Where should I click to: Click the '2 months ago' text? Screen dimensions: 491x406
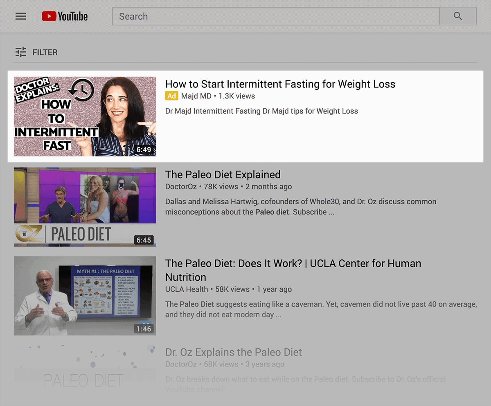[268, 187]
